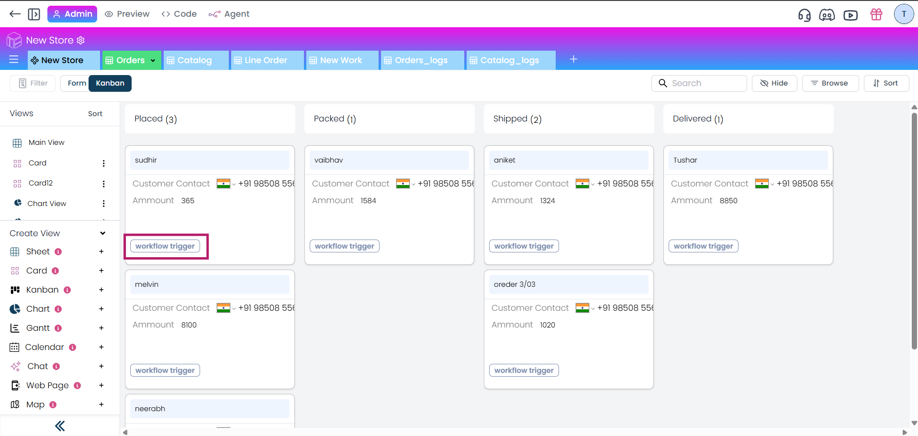Viewport: 918px width, 436px height.
Task: Click the headset support icon
Action: pyautogui.click(x=804, y=15)
